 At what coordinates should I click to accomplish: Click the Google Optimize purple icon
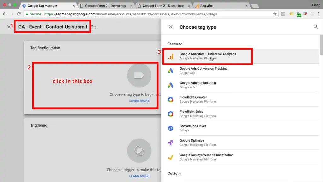(x=171, y=143)
